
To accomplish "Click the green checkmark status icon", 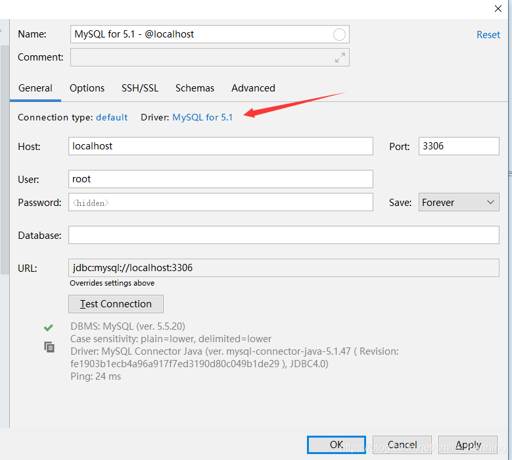I will coord(49,327).
